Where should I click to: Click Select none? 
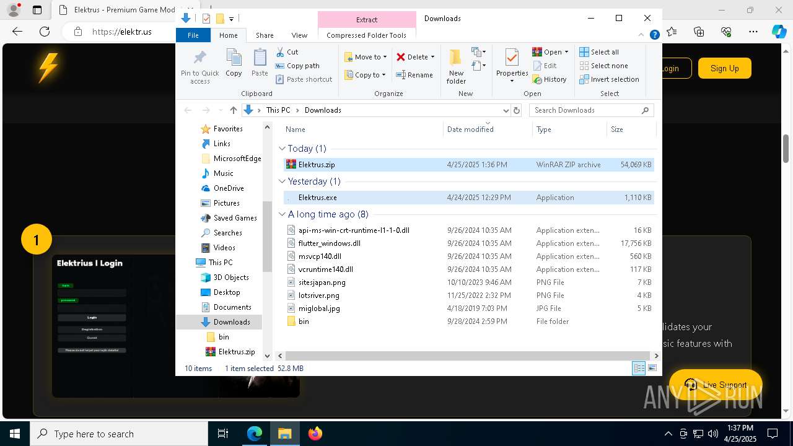(x=604, y=66)
